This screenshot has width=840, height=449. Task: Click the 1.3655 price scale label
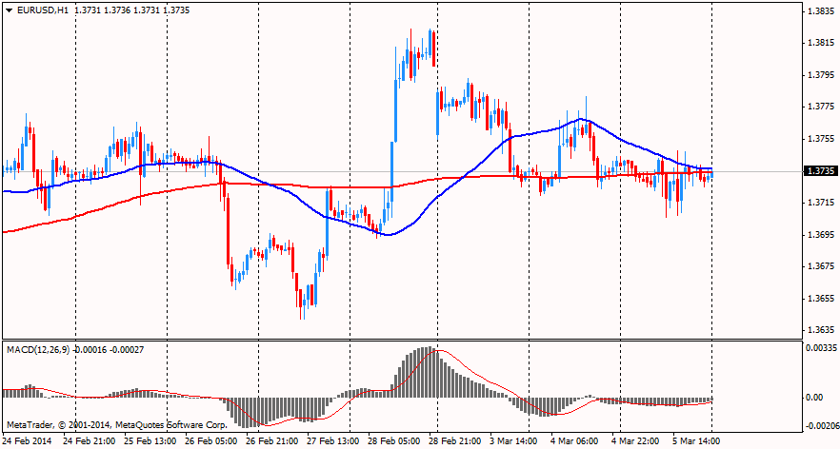820,299
